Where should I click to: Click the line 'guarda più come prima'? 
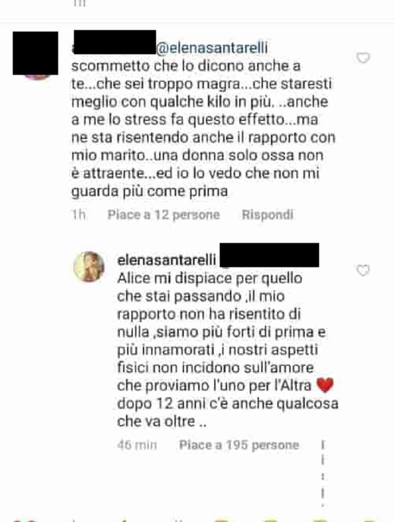(x=150, y=191)
